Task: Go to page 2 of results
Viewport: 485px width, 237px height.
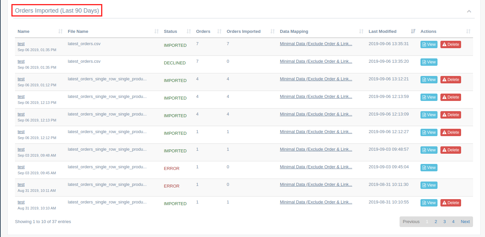Action: click(x=435, y=222)
